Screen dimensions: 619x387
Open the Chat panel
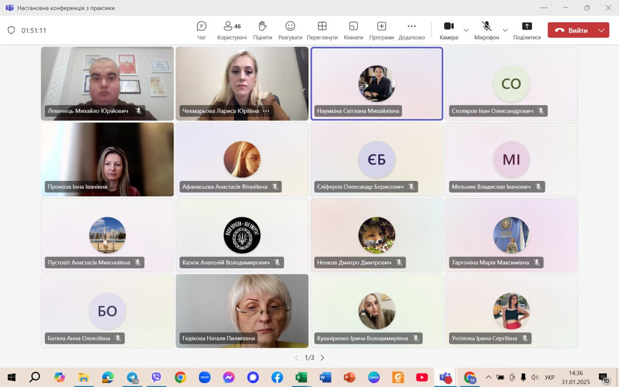(x=202, y=30)
